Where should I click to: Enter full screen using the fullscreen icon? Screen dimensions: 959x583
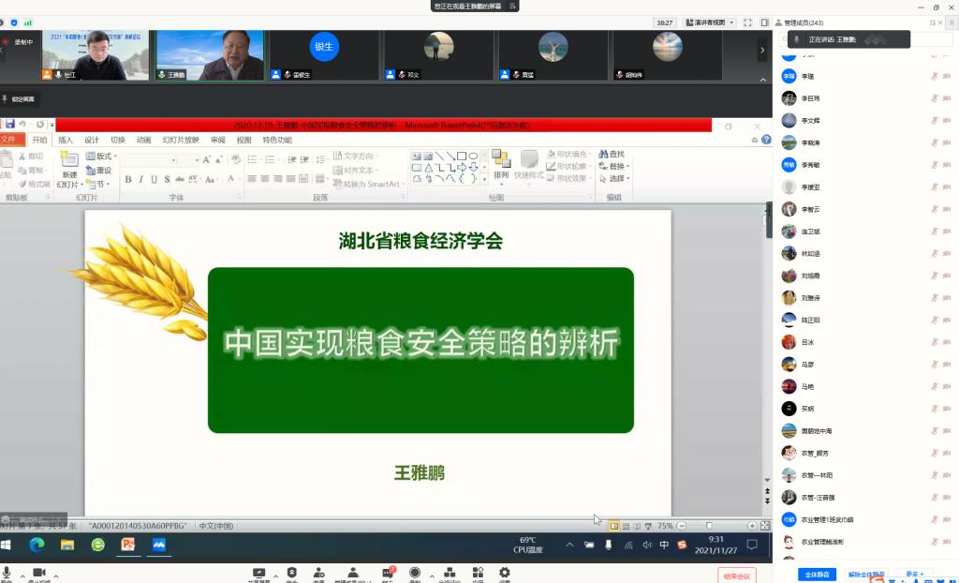pyautogui.click(x=748, y=22)
